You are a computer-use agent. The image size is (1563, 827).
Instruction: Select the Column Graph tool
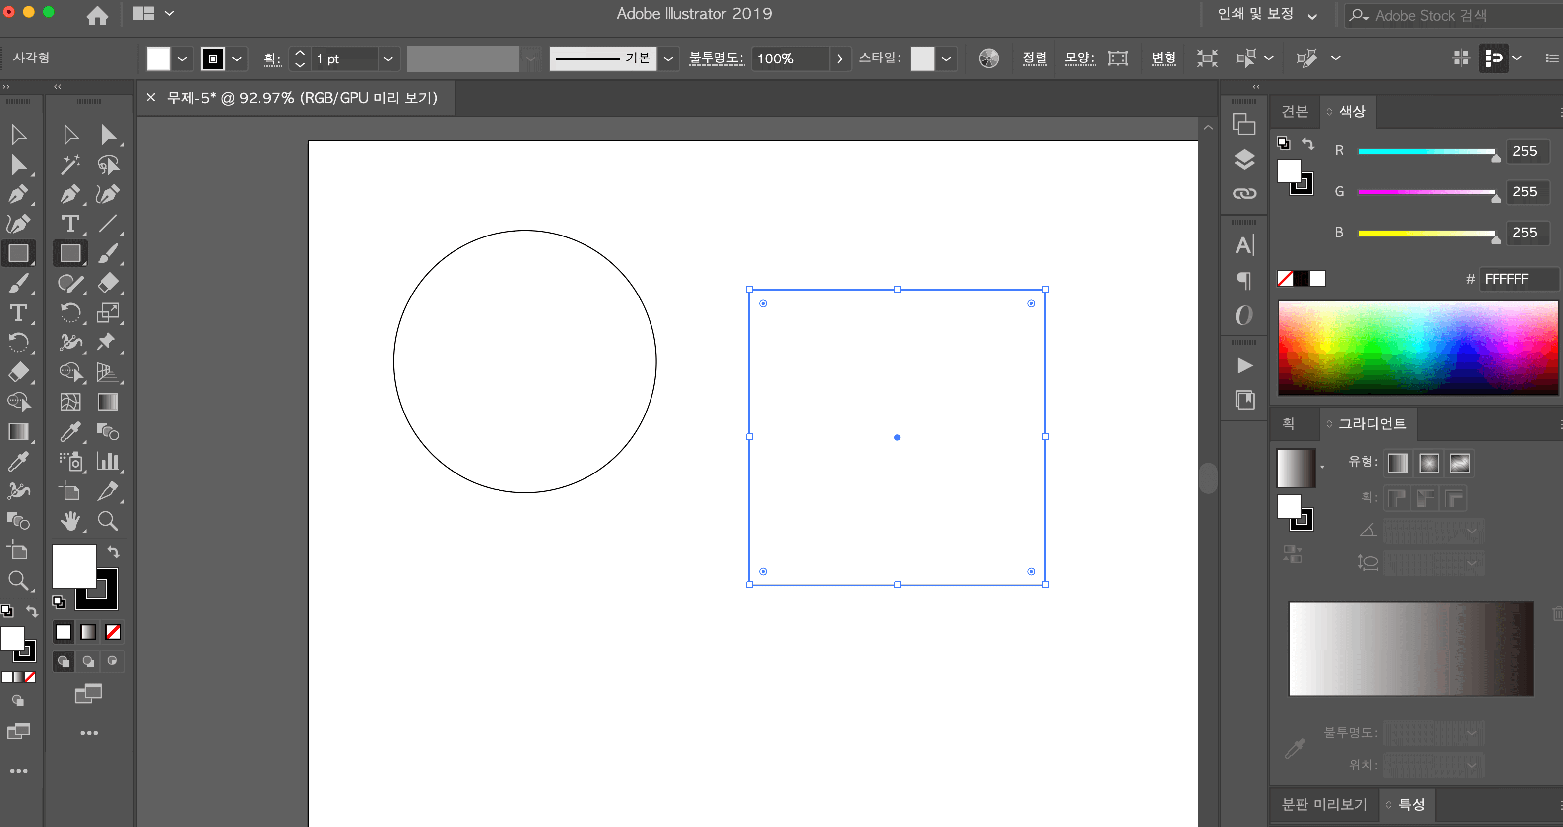[x=108, y=462]
